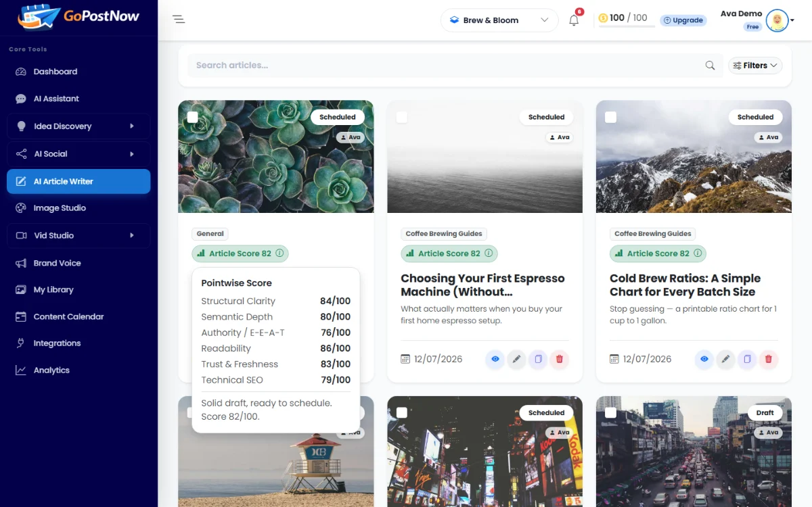Delete Cold Brew Ratios with trash icon
This screenshot has height=507, width=812.
[x=769, y=359]
